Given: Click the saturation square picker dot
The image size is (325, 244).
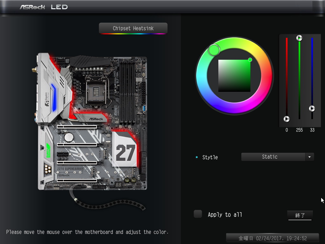Looking at the screenshot, I should [x=250, y=60].
